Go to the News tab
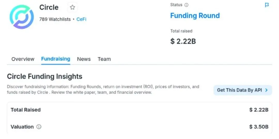Viewport: 279px width, 139px height. (x=84, y=59)
